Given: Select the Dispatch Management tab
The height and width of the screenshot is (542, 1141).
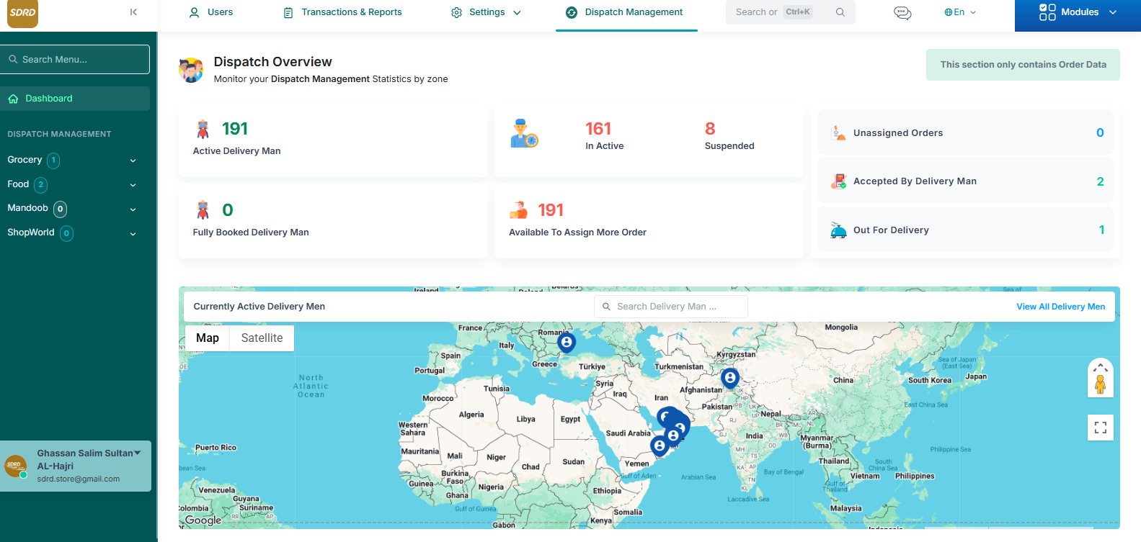Looking at the screenshot, I should [x=625, y=12].
